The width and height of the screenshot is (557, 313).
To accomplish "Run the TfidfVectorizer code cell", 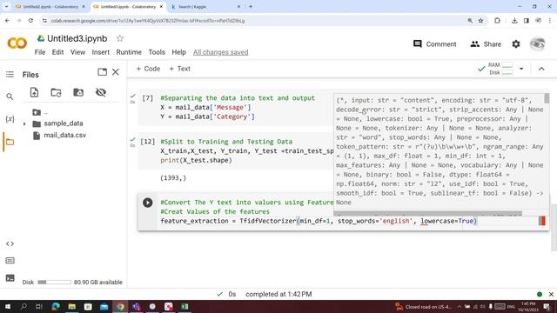I will (148, 203).
